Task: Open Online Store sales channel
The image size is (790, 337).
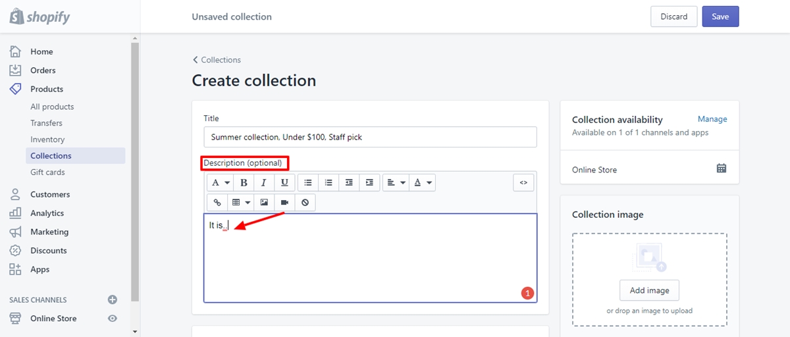Action: click(x=53, y=319)
